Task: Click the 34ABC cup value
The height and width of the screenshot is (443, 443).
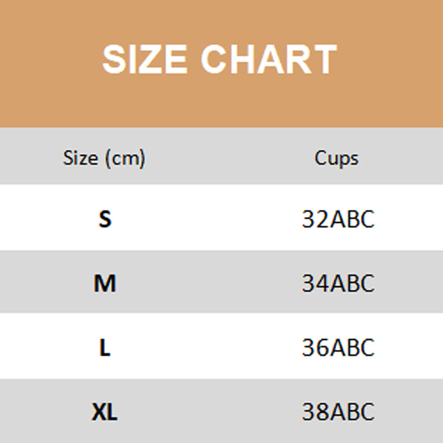Action: point(338,284)
